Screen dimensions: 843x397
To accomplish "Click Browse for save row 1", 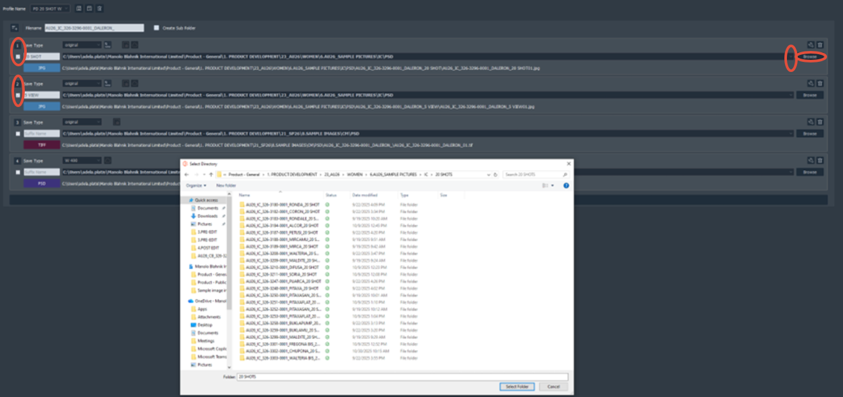I will coord(810,57).
